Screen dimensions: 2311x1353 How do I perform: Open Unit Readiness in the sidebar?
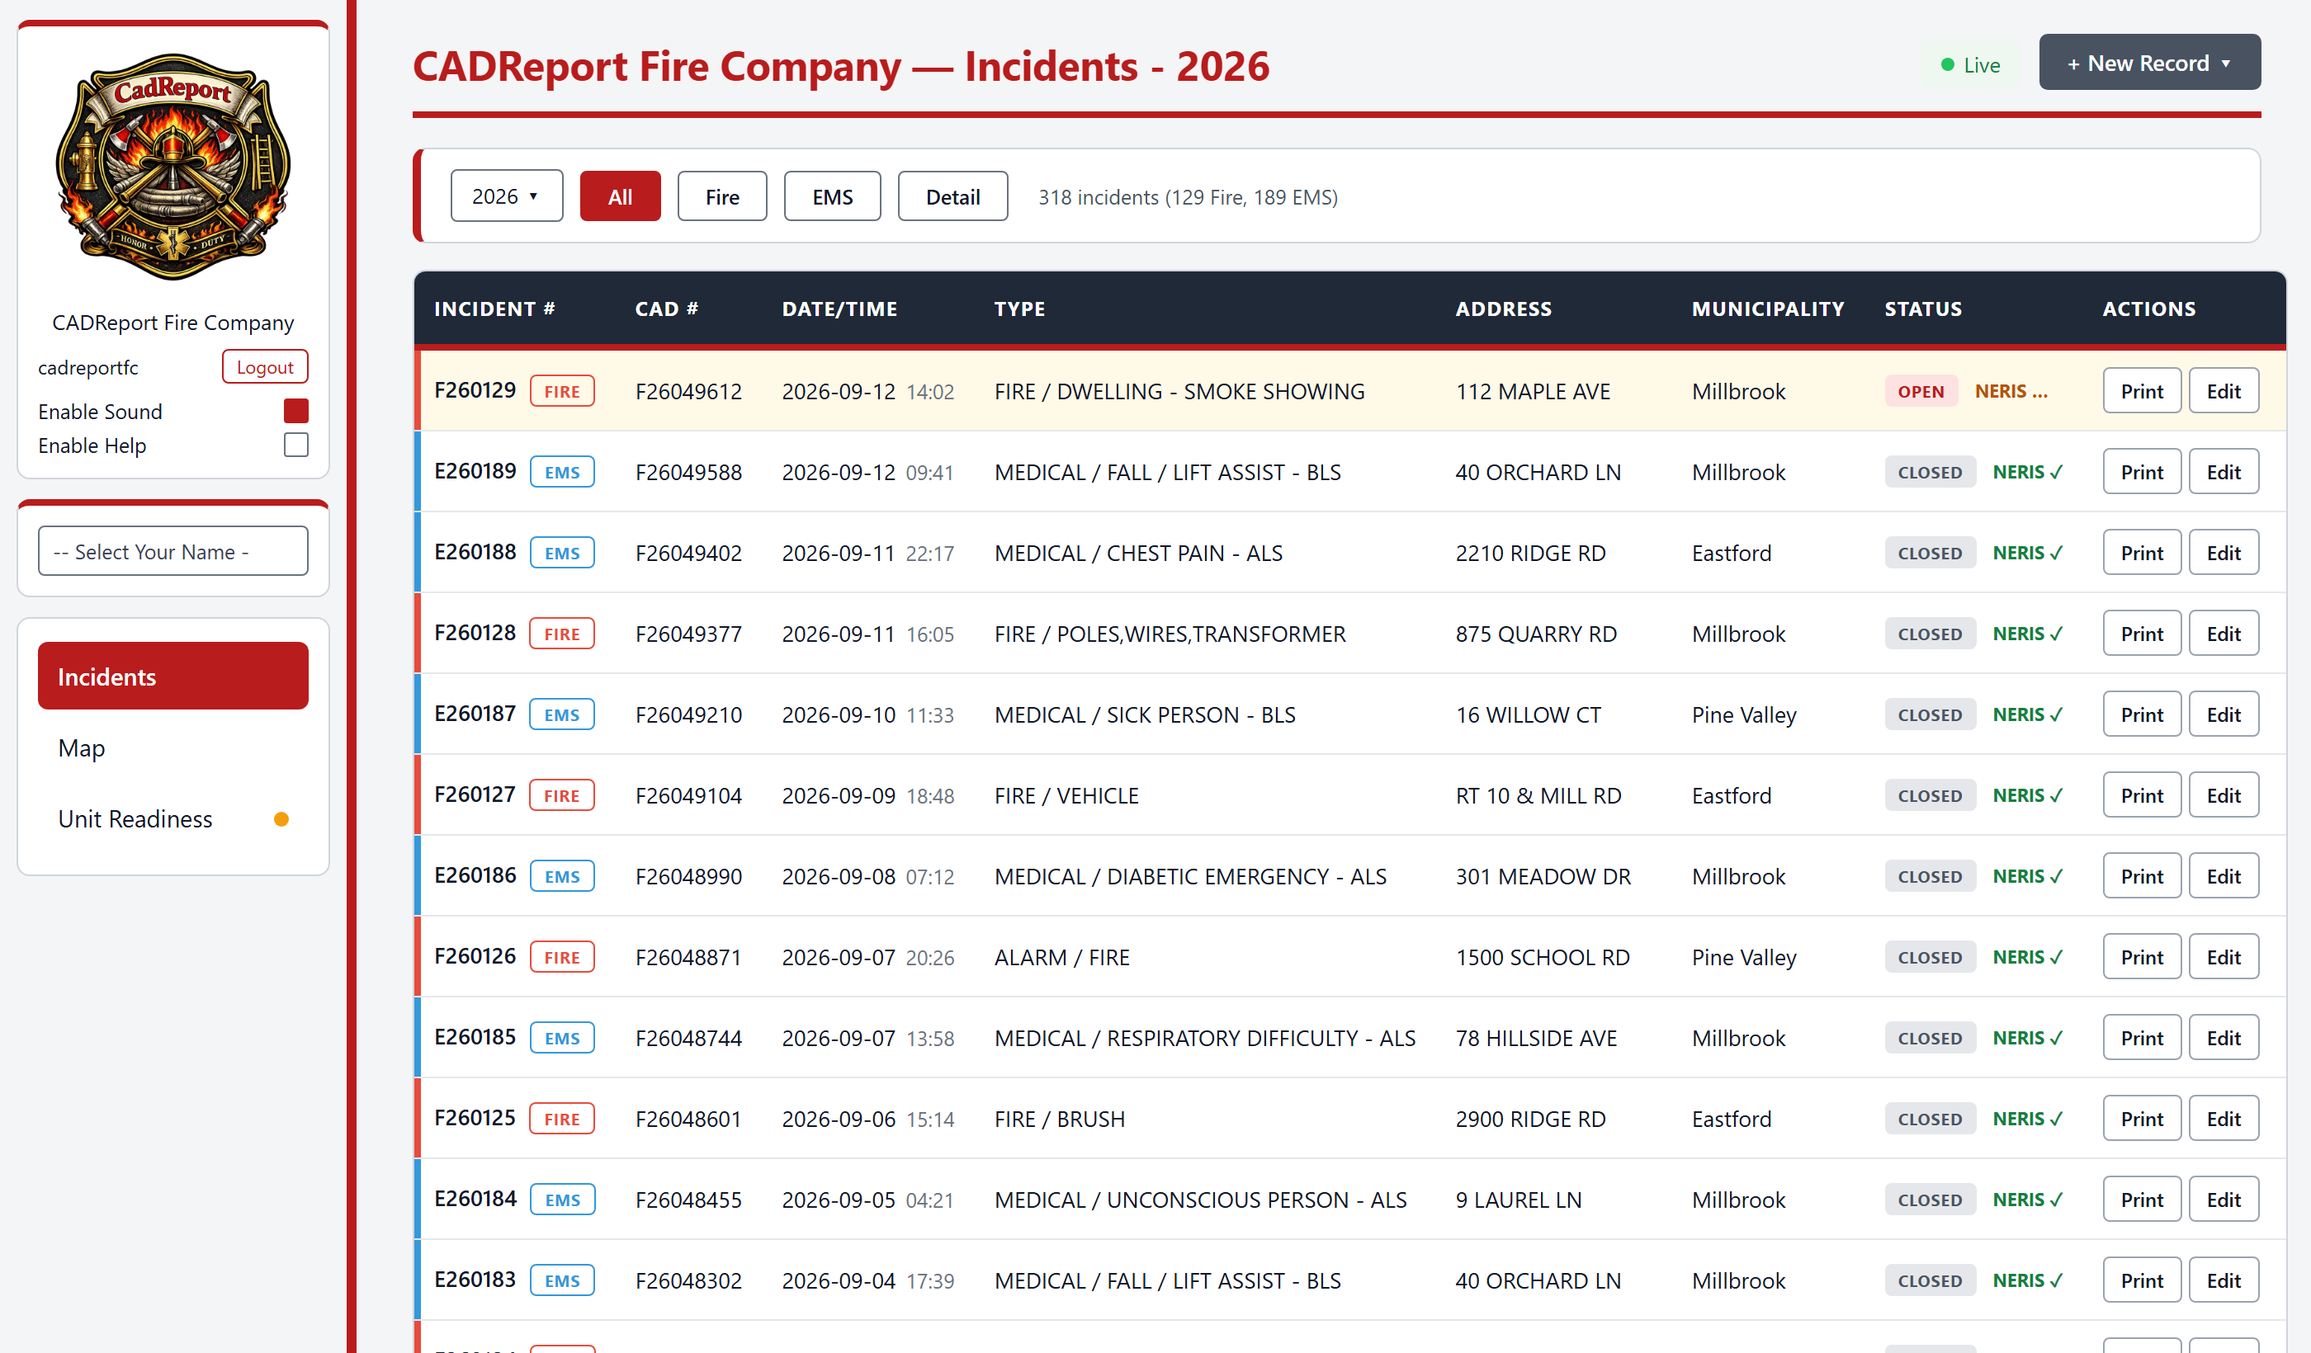click(172, 819)
